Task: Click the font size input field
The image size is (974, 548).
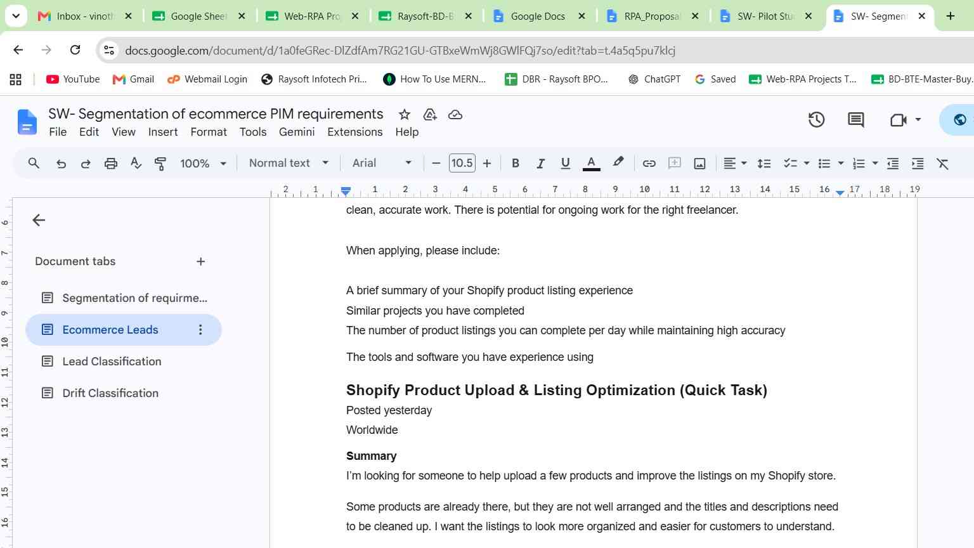Action: pos(462,163)
